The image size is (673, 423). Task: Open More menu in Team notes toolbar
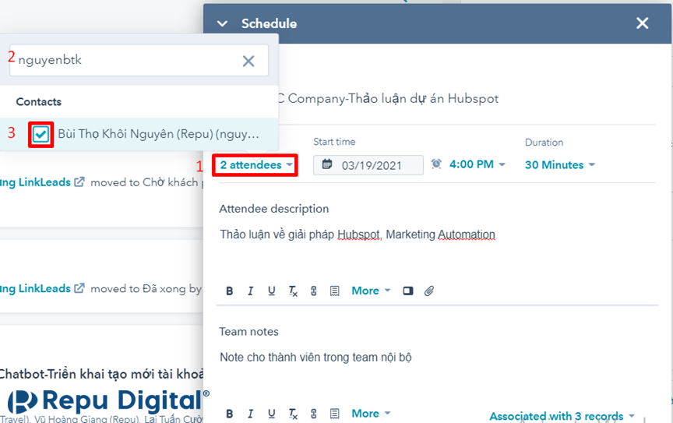click(371, 413)
